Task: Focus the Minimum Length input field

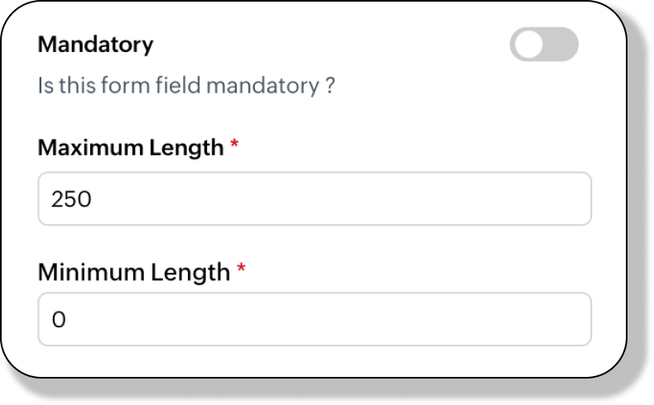Action: click(x=315, y=319)
